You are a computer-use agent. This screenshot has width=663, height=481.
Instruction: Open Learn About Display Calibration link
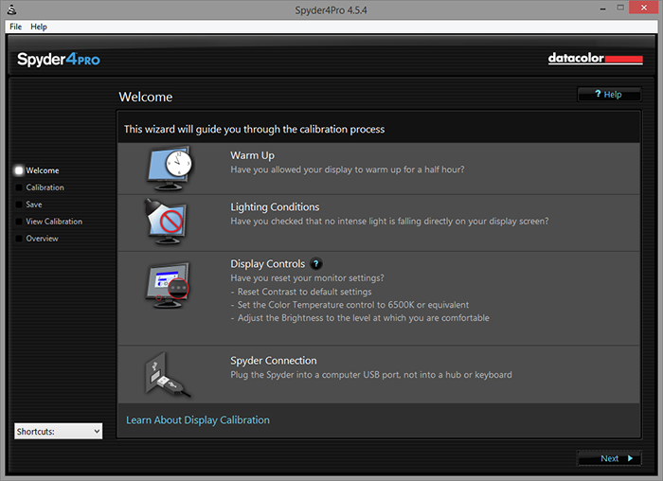[x=198, y=419]
